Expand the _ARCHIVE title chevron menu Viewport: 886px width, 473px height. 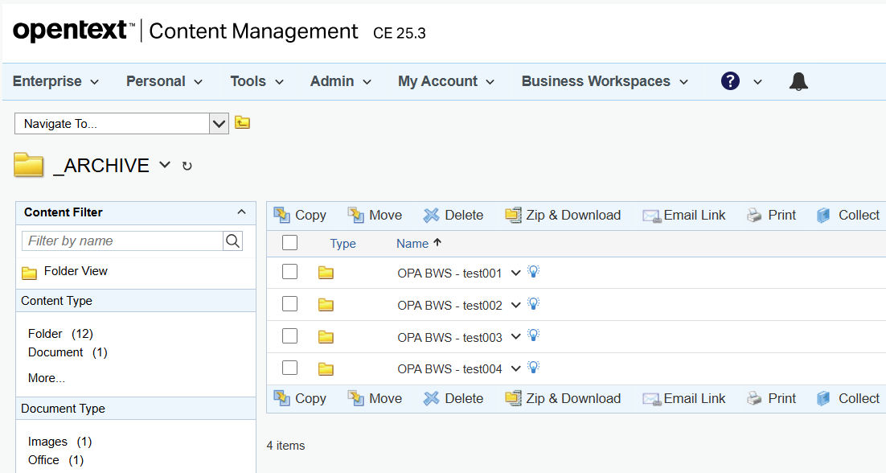point(165,164)
